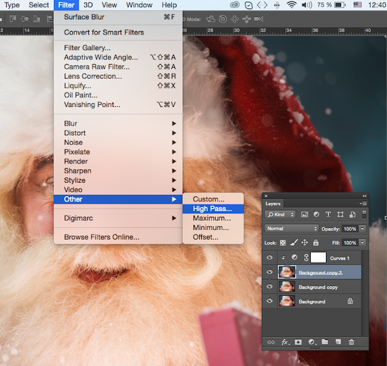
Task: Toggle the layer filtering switch
Action: (x=364, y=214)
